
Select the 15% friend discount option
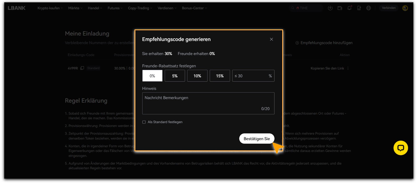[x=220, y=76]
